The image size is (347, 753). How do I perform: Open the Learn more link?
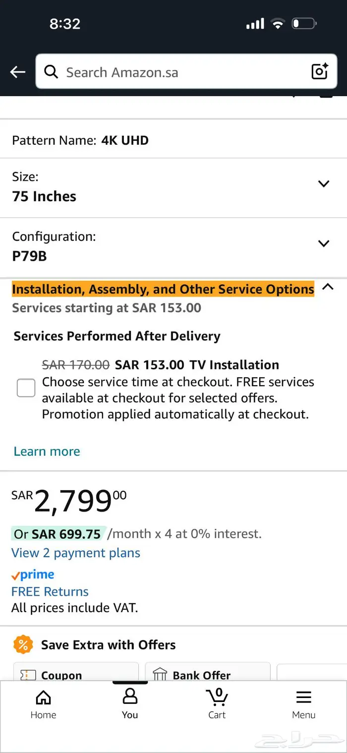47,451
